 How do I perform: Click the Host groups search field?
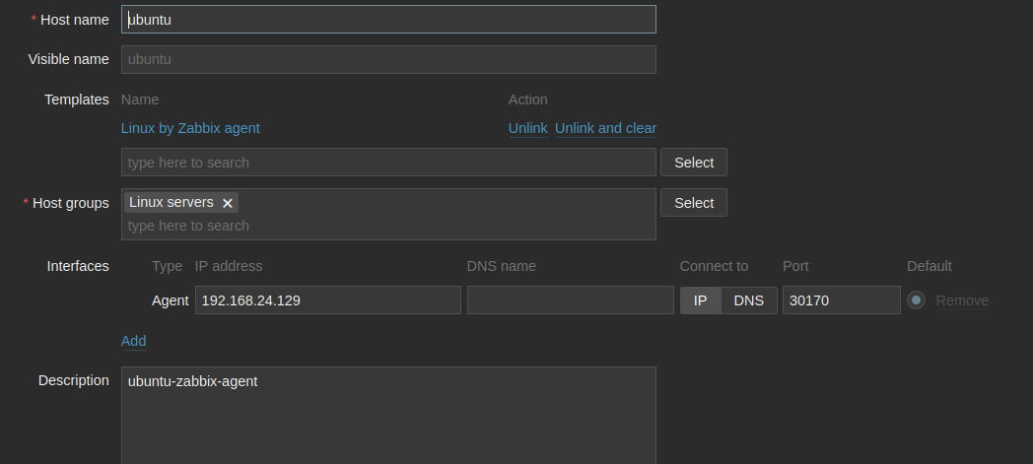click(x=388, y=227)
